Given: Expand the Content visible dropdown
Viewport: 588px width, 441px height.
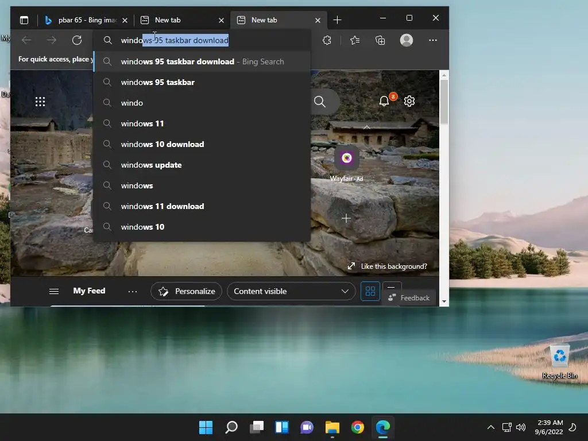Looking at the screenshot, I should pyautogui.click(x=291, y=291).
